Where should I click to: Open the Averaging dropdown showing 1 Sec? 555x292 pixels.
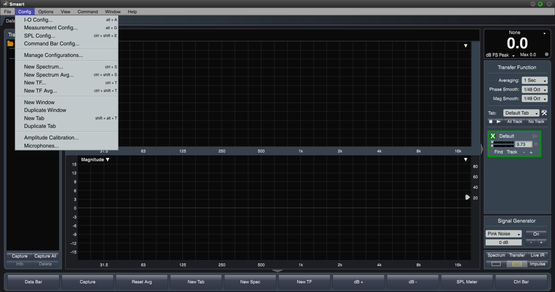point(534,80)
